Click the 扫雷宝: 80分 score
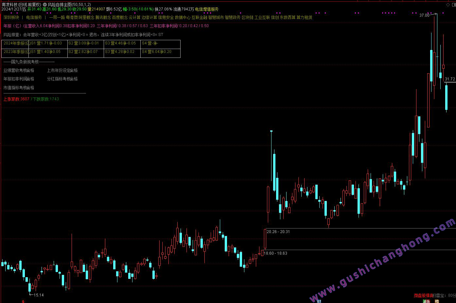Screen dimensions: 456x303 tap(444, 295)
